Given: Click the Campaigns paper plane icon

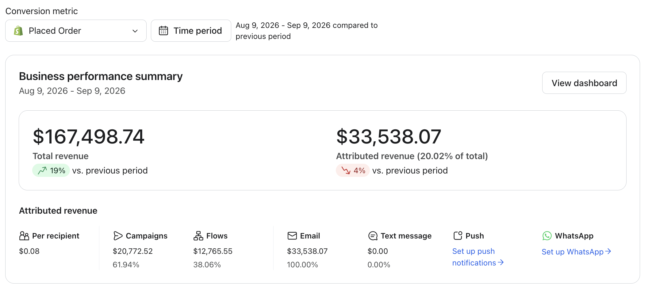Looking at the screenshot, I should (118, 236).
